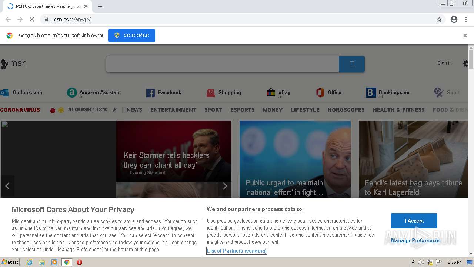
Task: Click I Accept privacy button
Action: [414, 221]
